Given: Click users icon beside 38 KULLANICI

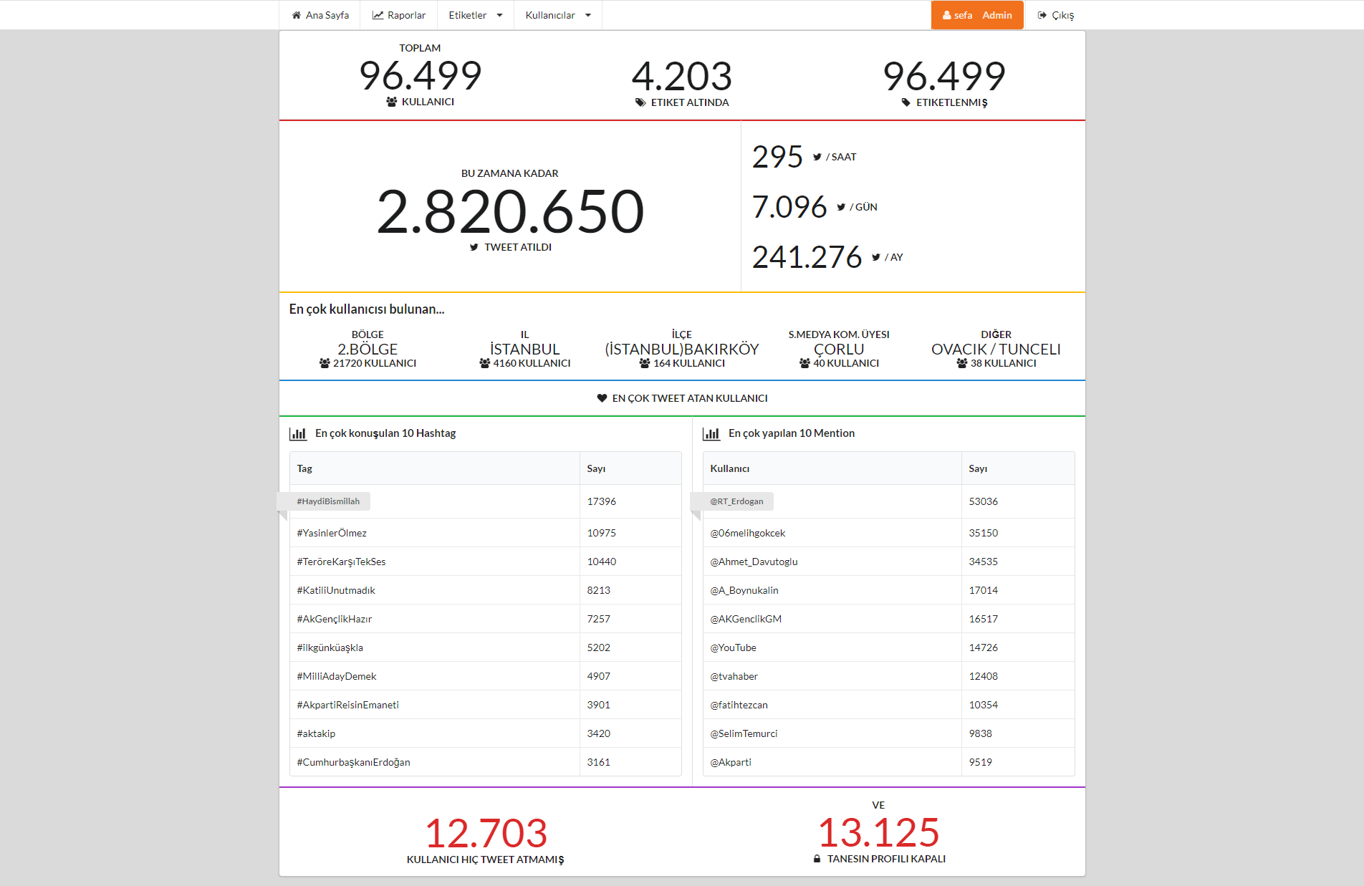Looking at the screenshot, I should coord(962,363).
